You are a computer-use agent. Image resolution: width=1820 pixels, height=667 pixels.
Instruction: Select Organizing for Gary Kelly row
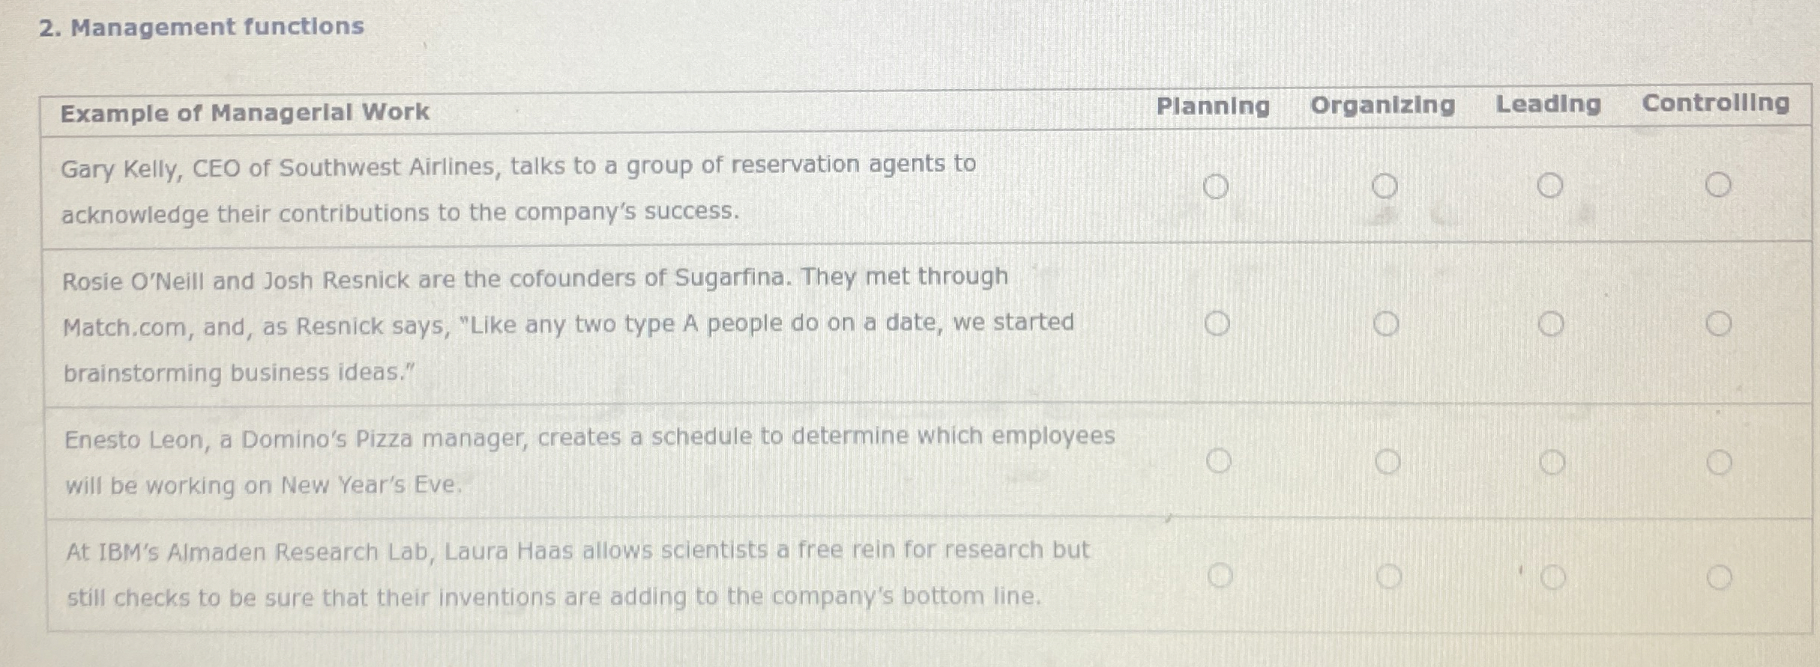tap(1384, 186)
